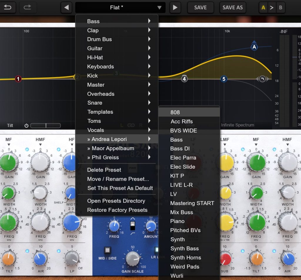Open the Flat preset dropdown

(120, 8)
